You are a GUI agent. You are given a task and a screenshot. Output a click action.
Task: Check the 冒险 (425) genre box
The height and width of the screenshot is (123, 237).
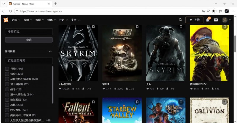click(x=7, y=74)
